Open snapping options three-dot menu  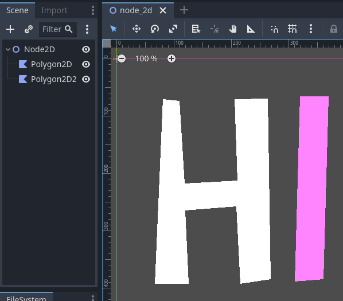click(311, 29)
